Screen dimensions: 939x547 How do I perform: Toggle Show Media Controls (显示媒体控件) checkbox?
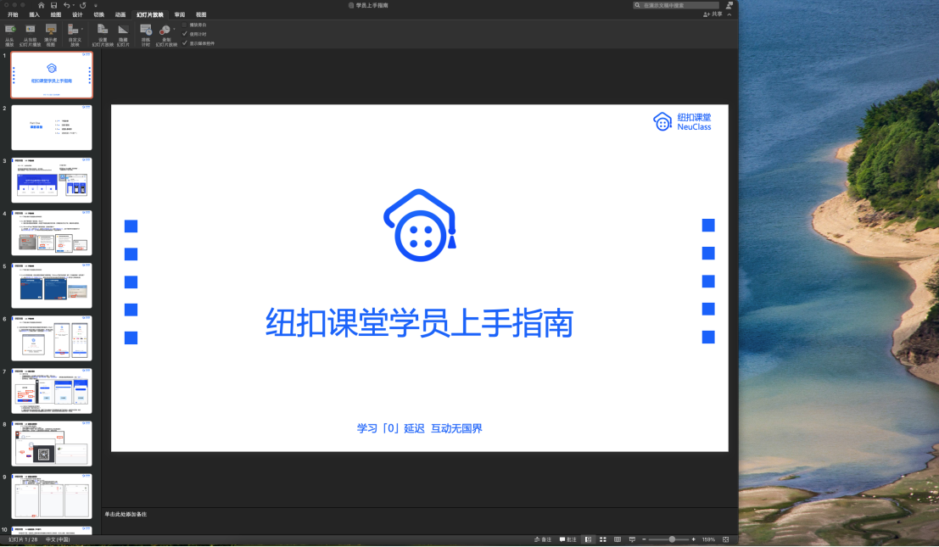click(x=184, y=43)
